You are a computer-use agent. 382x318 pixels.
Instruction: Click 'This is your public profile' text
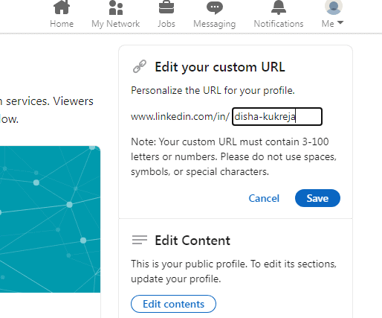pos(233,271)
